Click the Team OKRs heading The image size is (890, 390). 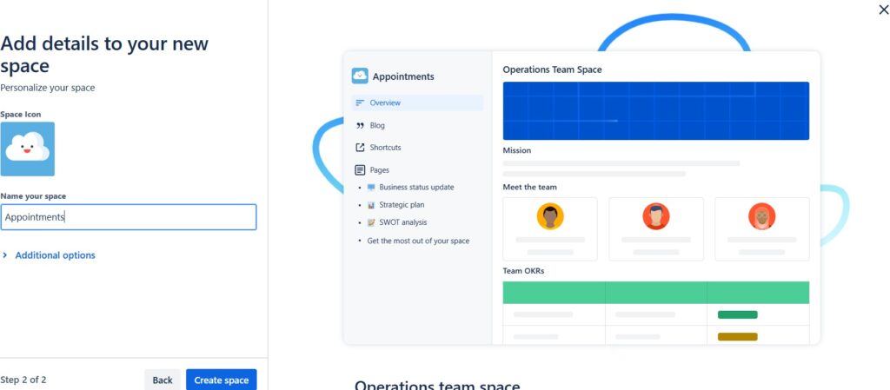pyautogui.click(x=523, y=271)
